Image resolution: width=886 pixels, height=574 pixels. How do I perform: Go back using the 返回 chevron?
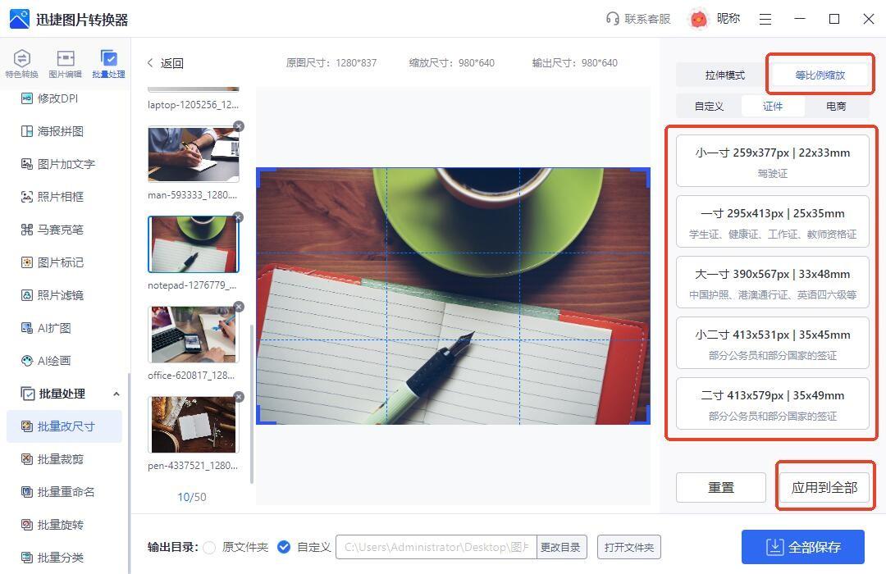click(150, 63)
